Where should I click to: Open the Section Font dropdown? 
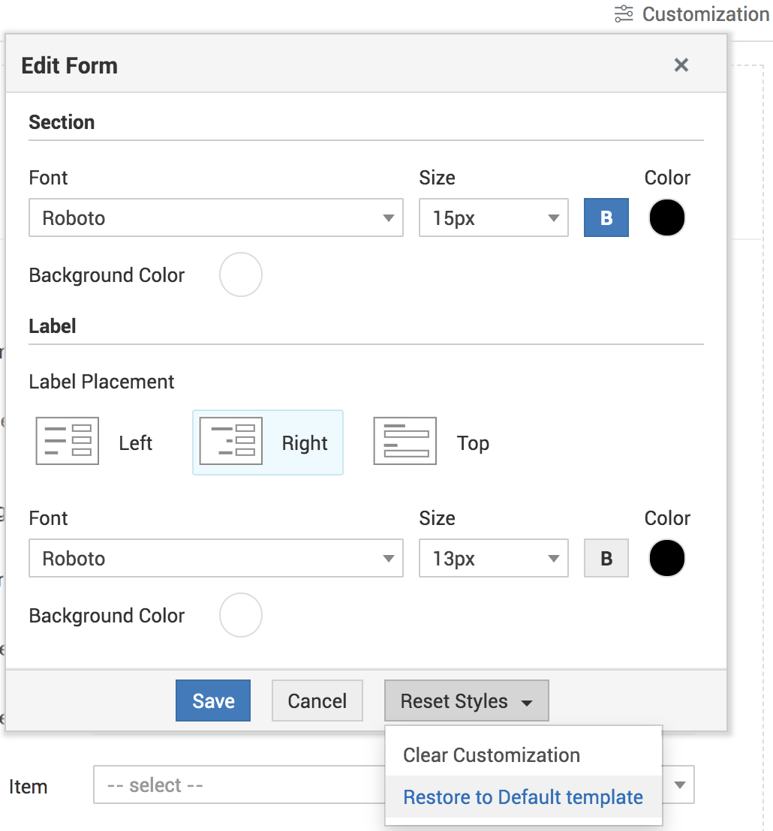(216, 218)
